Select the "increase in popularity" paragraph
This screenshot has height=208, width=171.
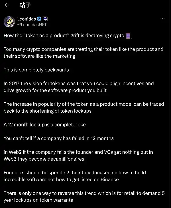[84, 107]
